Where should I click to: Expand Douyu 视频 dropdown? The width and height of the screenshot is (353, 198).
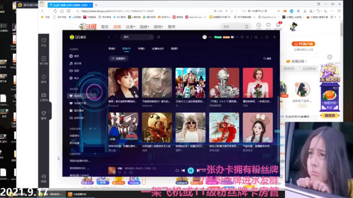[x=144, y=27]
